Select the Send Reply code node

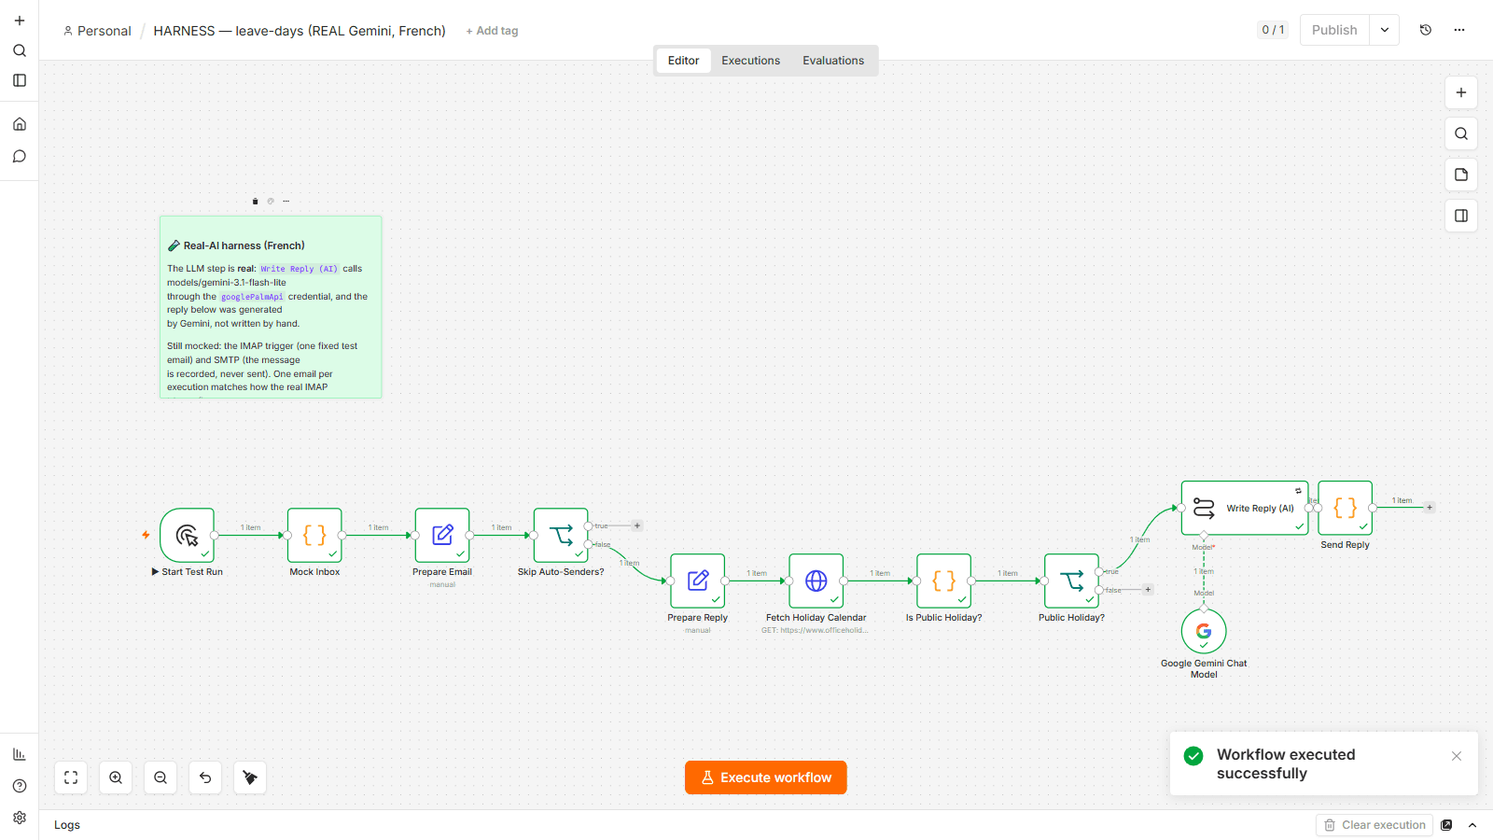pyautogui.click(x=1346, y=508)
